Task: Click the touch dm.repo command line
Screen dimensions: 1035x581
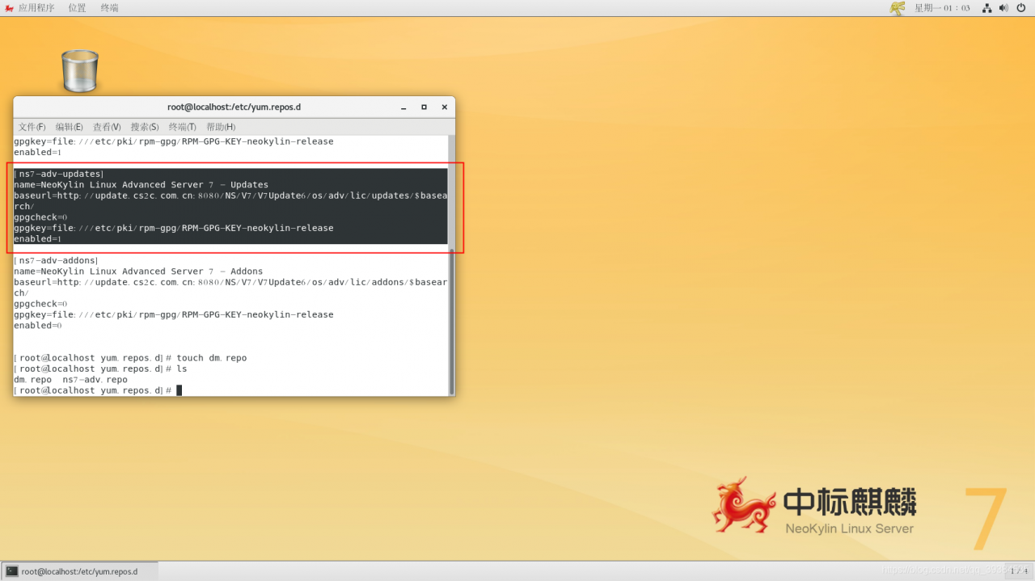Action: pyautogui.click(x=130, y=357)
